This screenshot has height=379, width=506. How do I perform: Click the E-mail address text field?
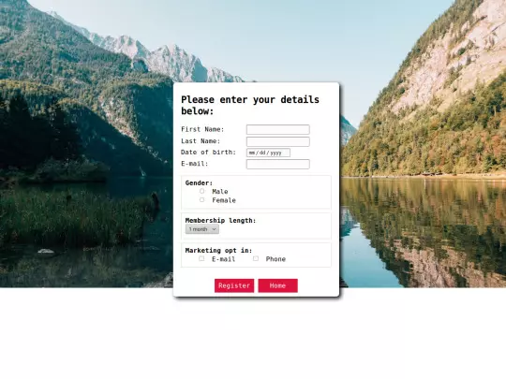278,164
